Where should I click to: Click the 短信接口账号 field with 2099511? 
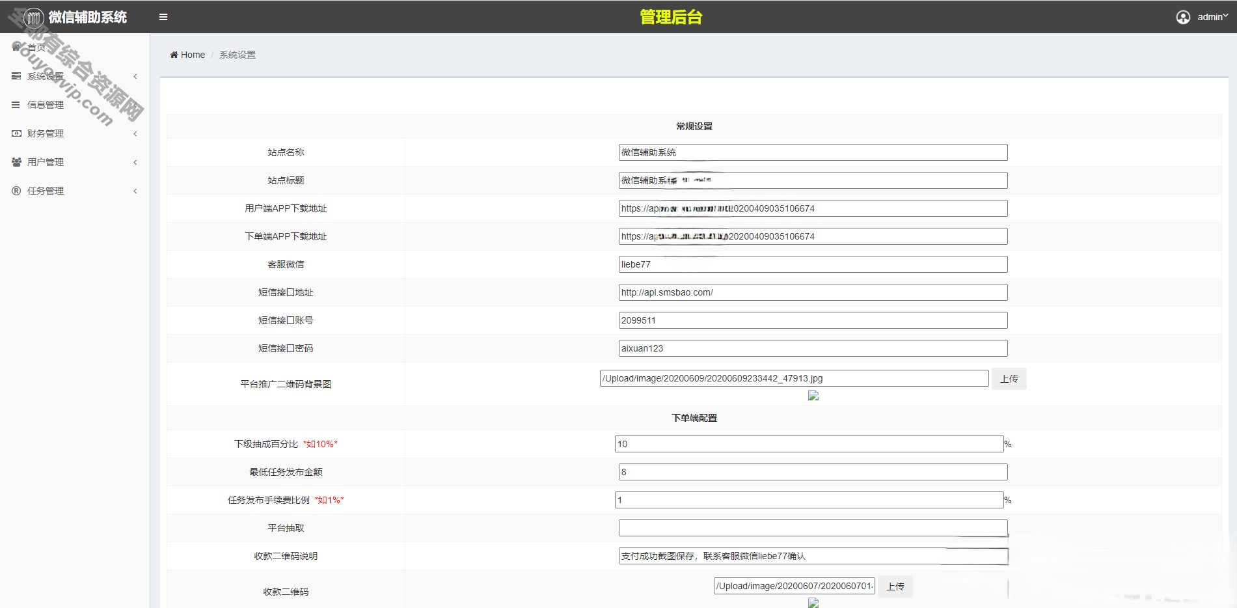813,320
